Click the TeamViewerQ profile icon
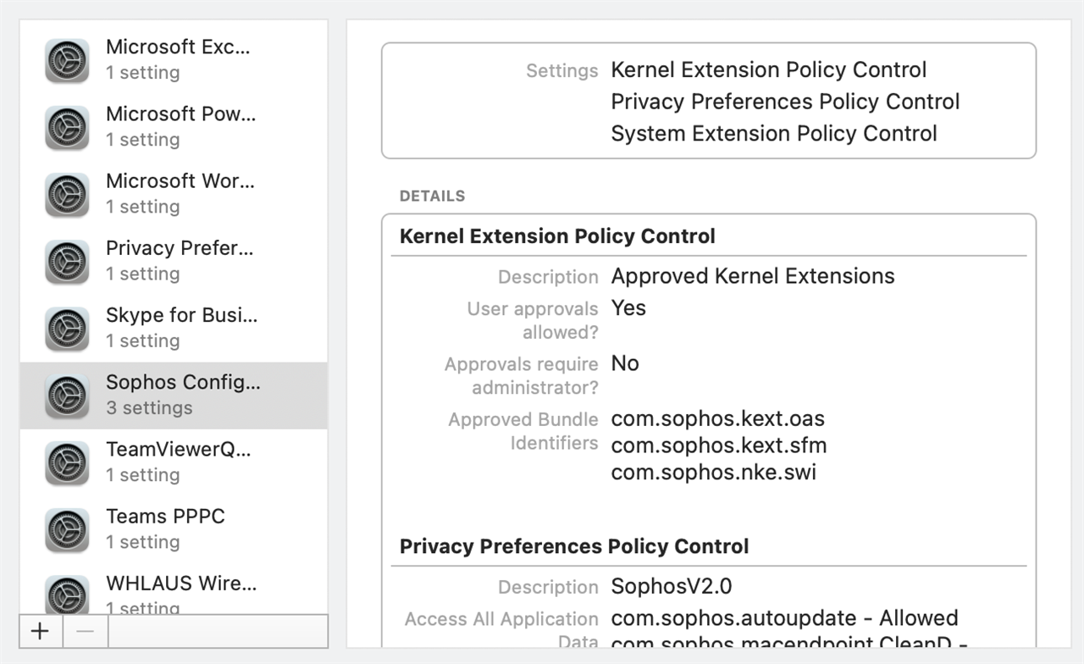The width and height of the screenshot is (1084, 664). coord(67,463)
